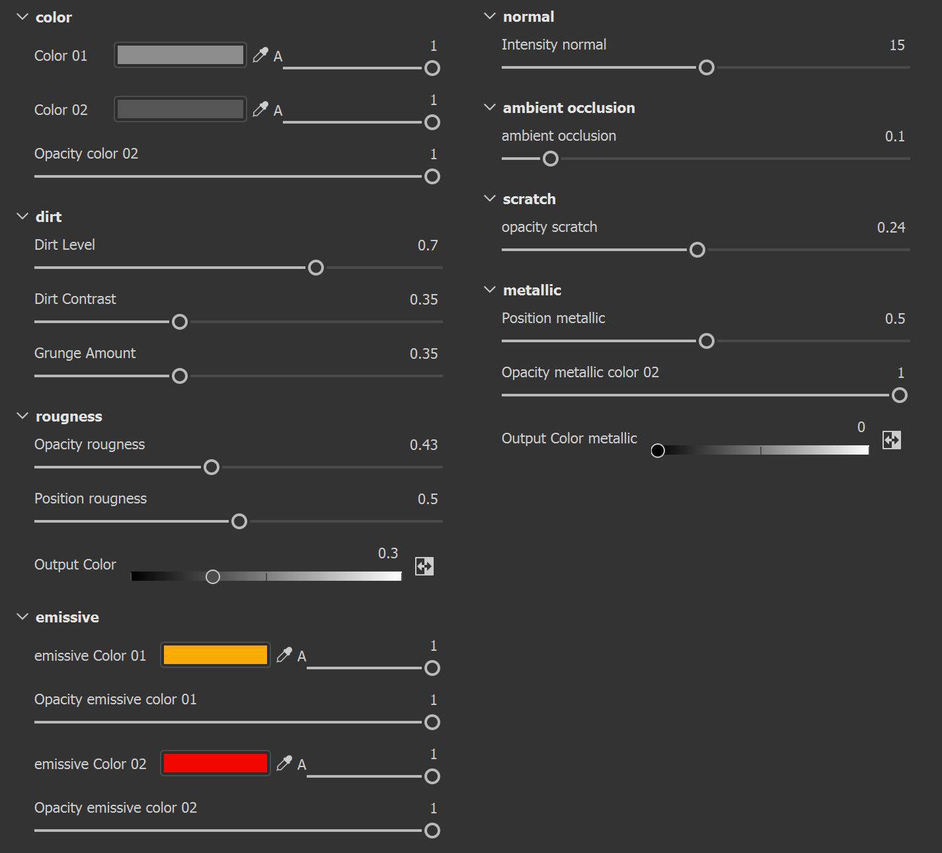Image resolution: width=942 pixels, height=853 pixels.
Task: Click the Dirt Level slider handle
Action: click(x=316, y=268)
